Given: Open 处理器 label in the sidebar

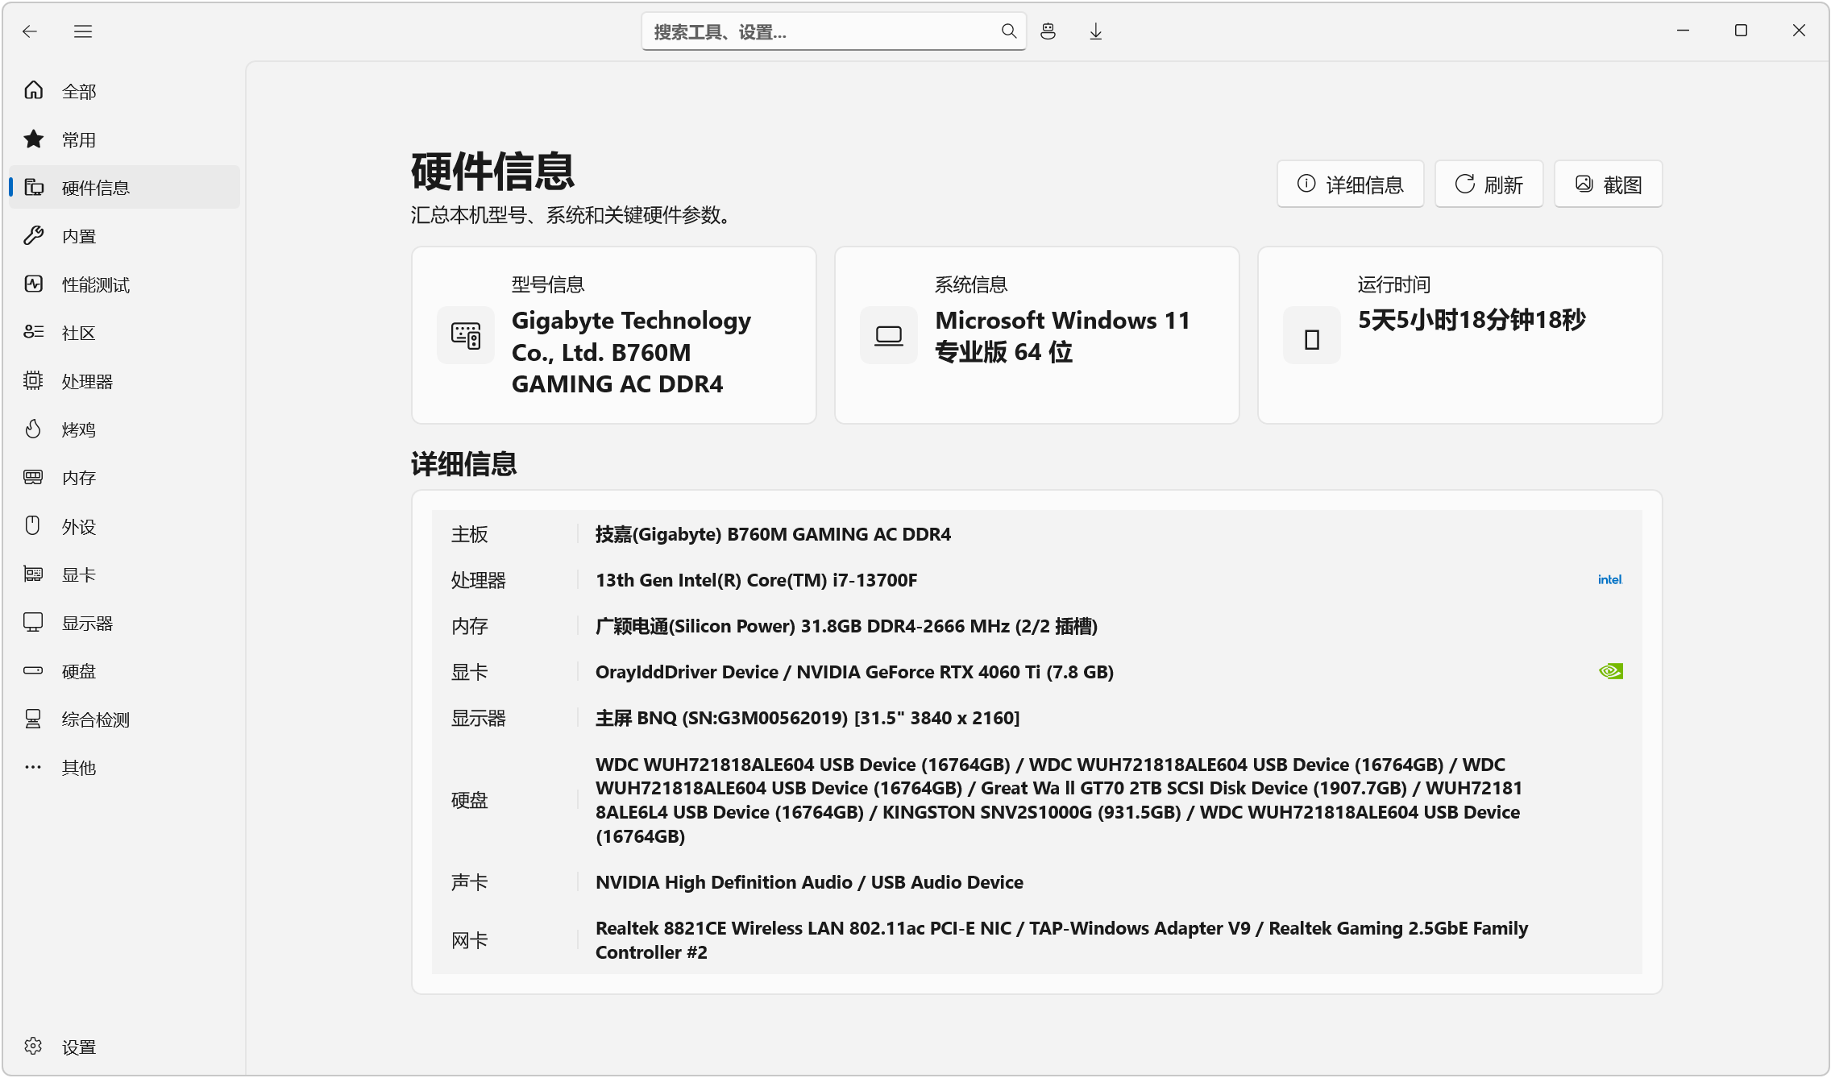Looking at the screenshot, I should pyautogui.click(x=87, y=381).
